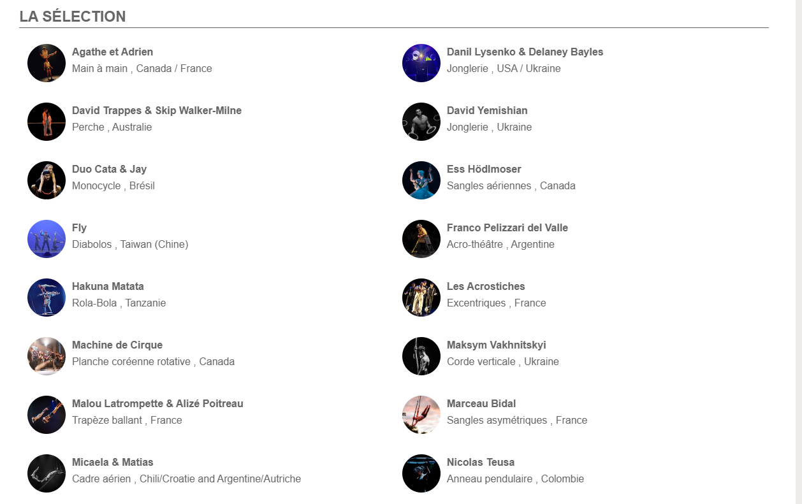Image resolution: width=802 pixels, height=504 pixels.
Task: Open Ess Hödlmoser round picture
Action: pyautogui.click(x=421, y=180)
